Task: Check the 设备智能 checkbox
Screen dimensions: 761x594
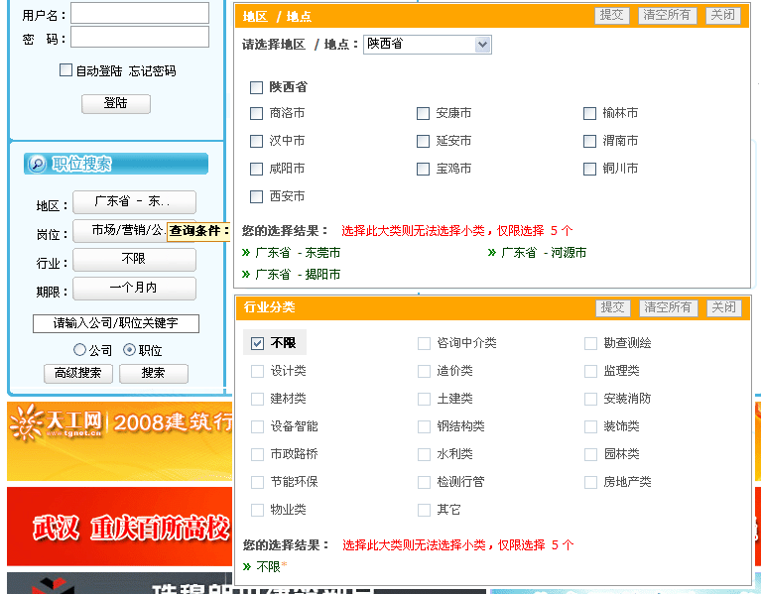Action: (257, 426)
